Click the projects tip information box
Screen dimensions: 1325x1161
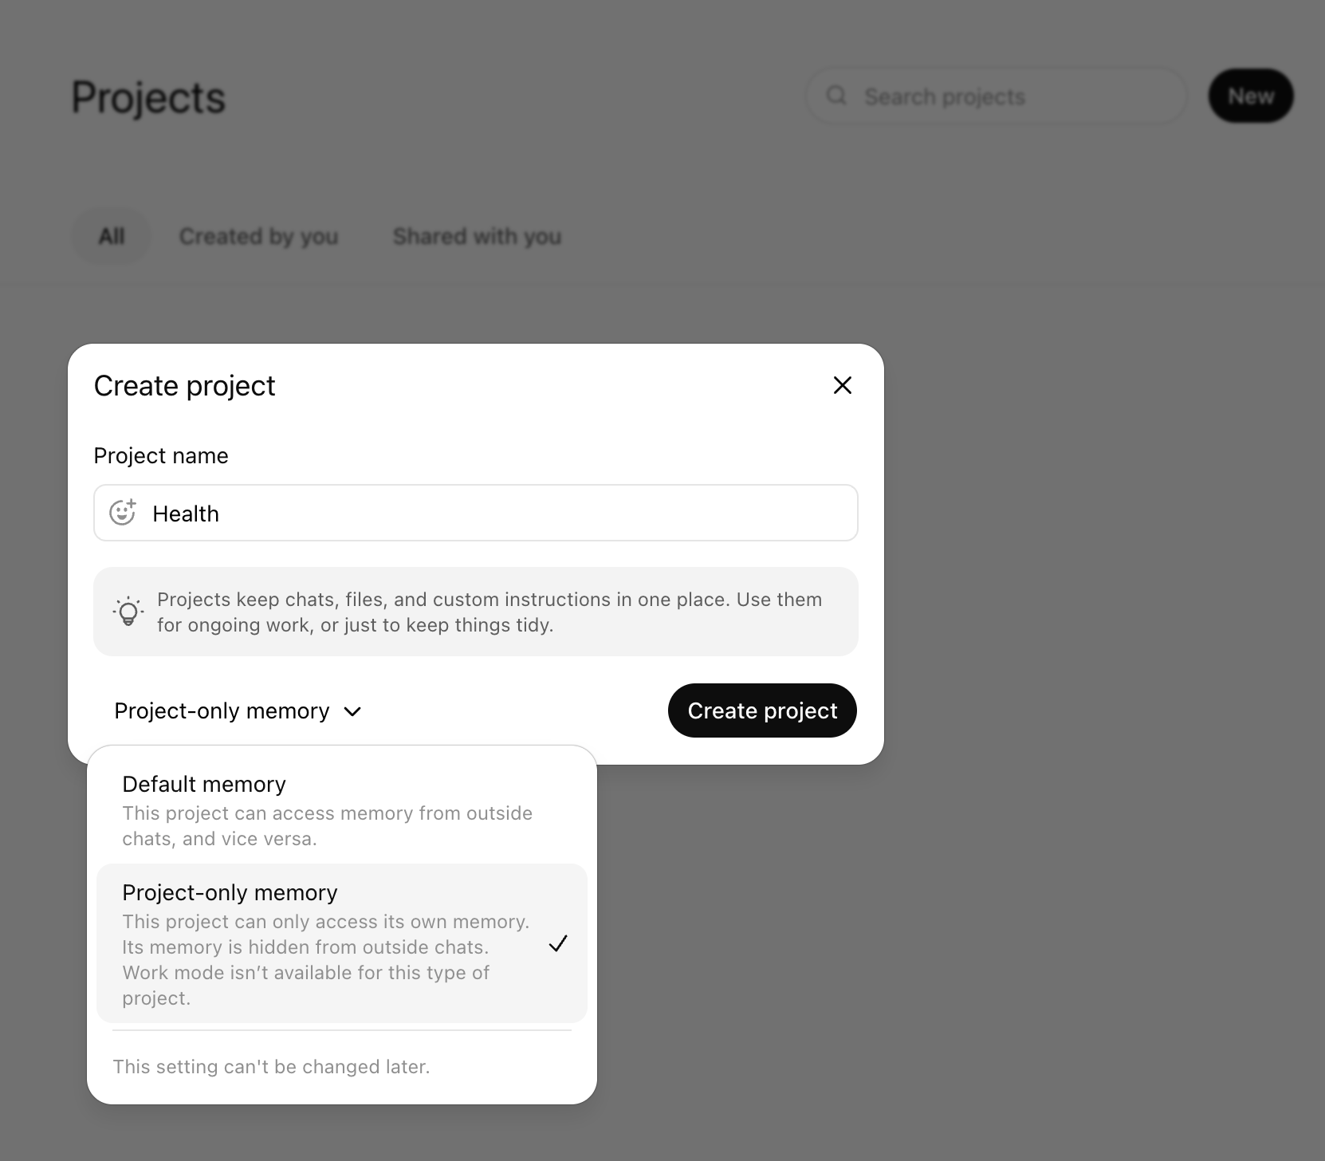pos(476,612)
